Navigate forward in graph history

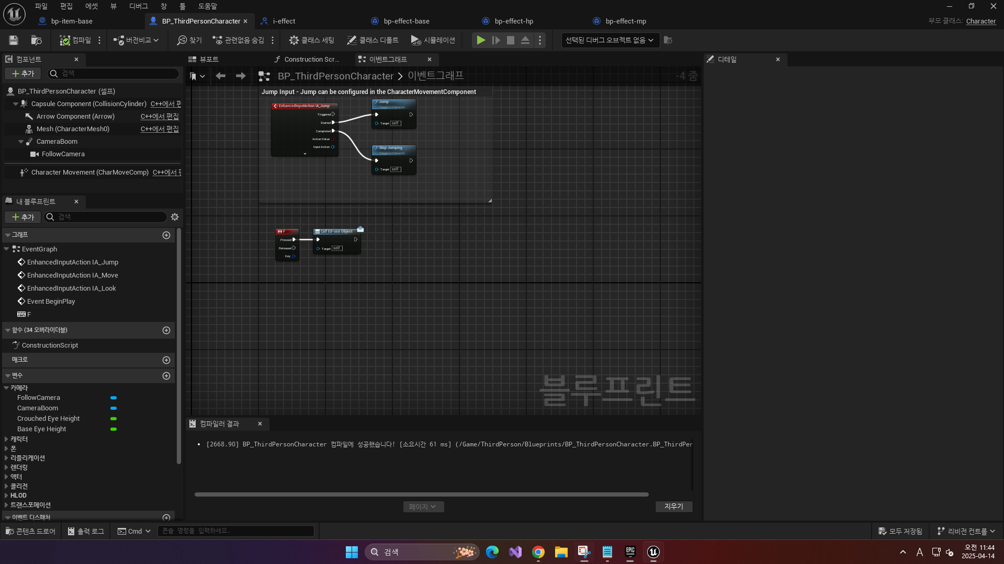tap(241, 76)
